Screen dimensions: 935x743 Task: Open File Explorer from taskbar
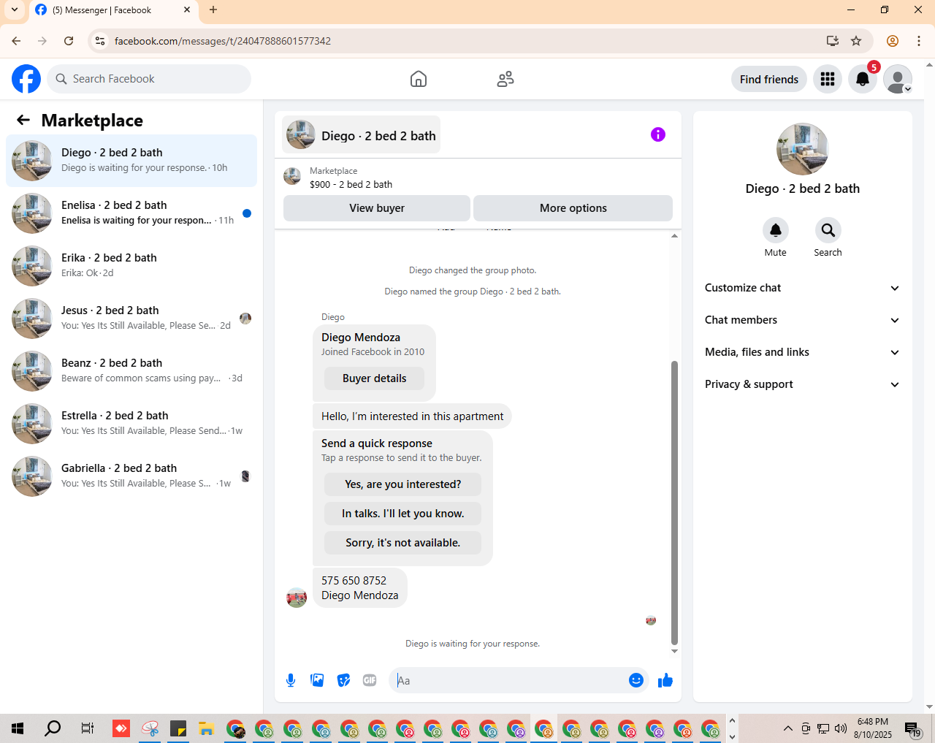coord(206,728)
